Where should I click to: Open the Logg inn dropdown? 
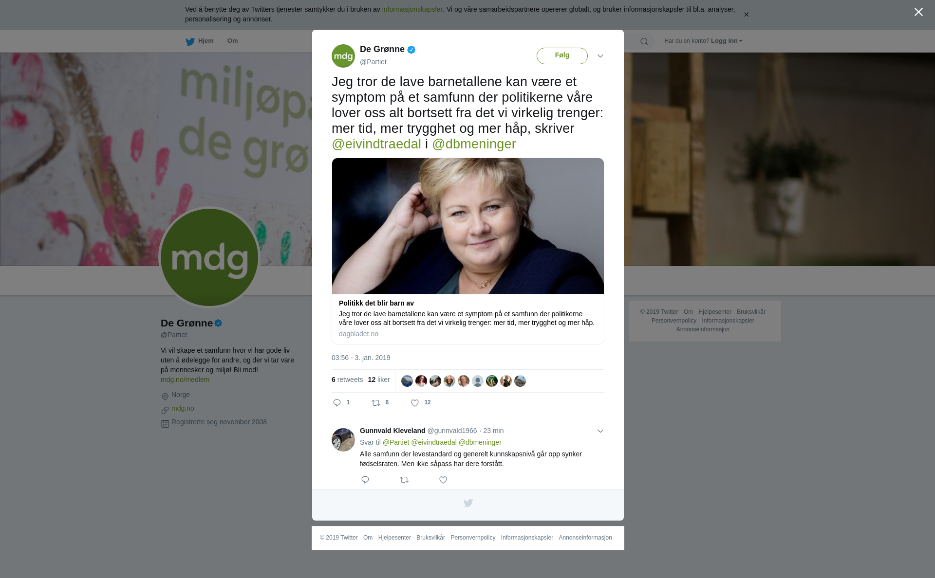point(727,41)
